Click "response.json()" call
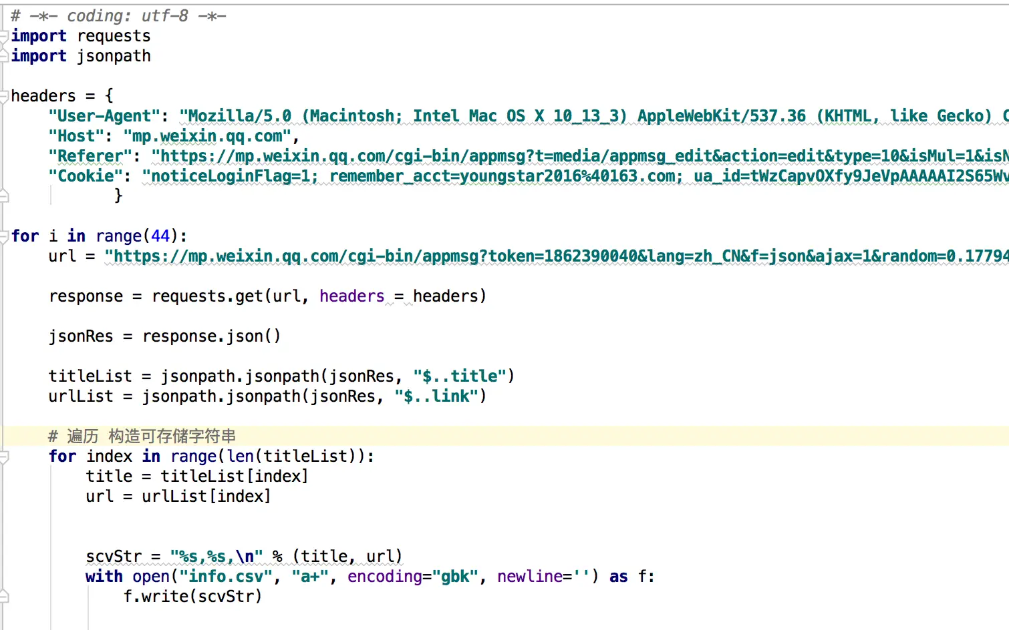 tap(212, 336)
